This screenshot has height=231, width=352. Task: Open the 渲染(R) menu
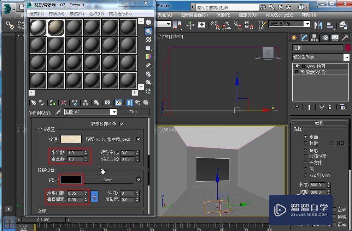[x=223, y=15]
